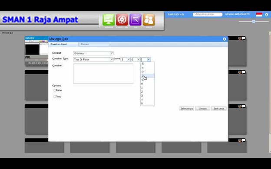Choose 0 in the score list
The width and height of the screenshot is (271, 169).
click(x=147, y=84)
